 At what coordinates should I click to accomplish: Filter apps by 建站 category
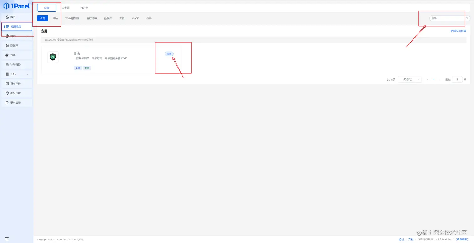click(55, 18)
